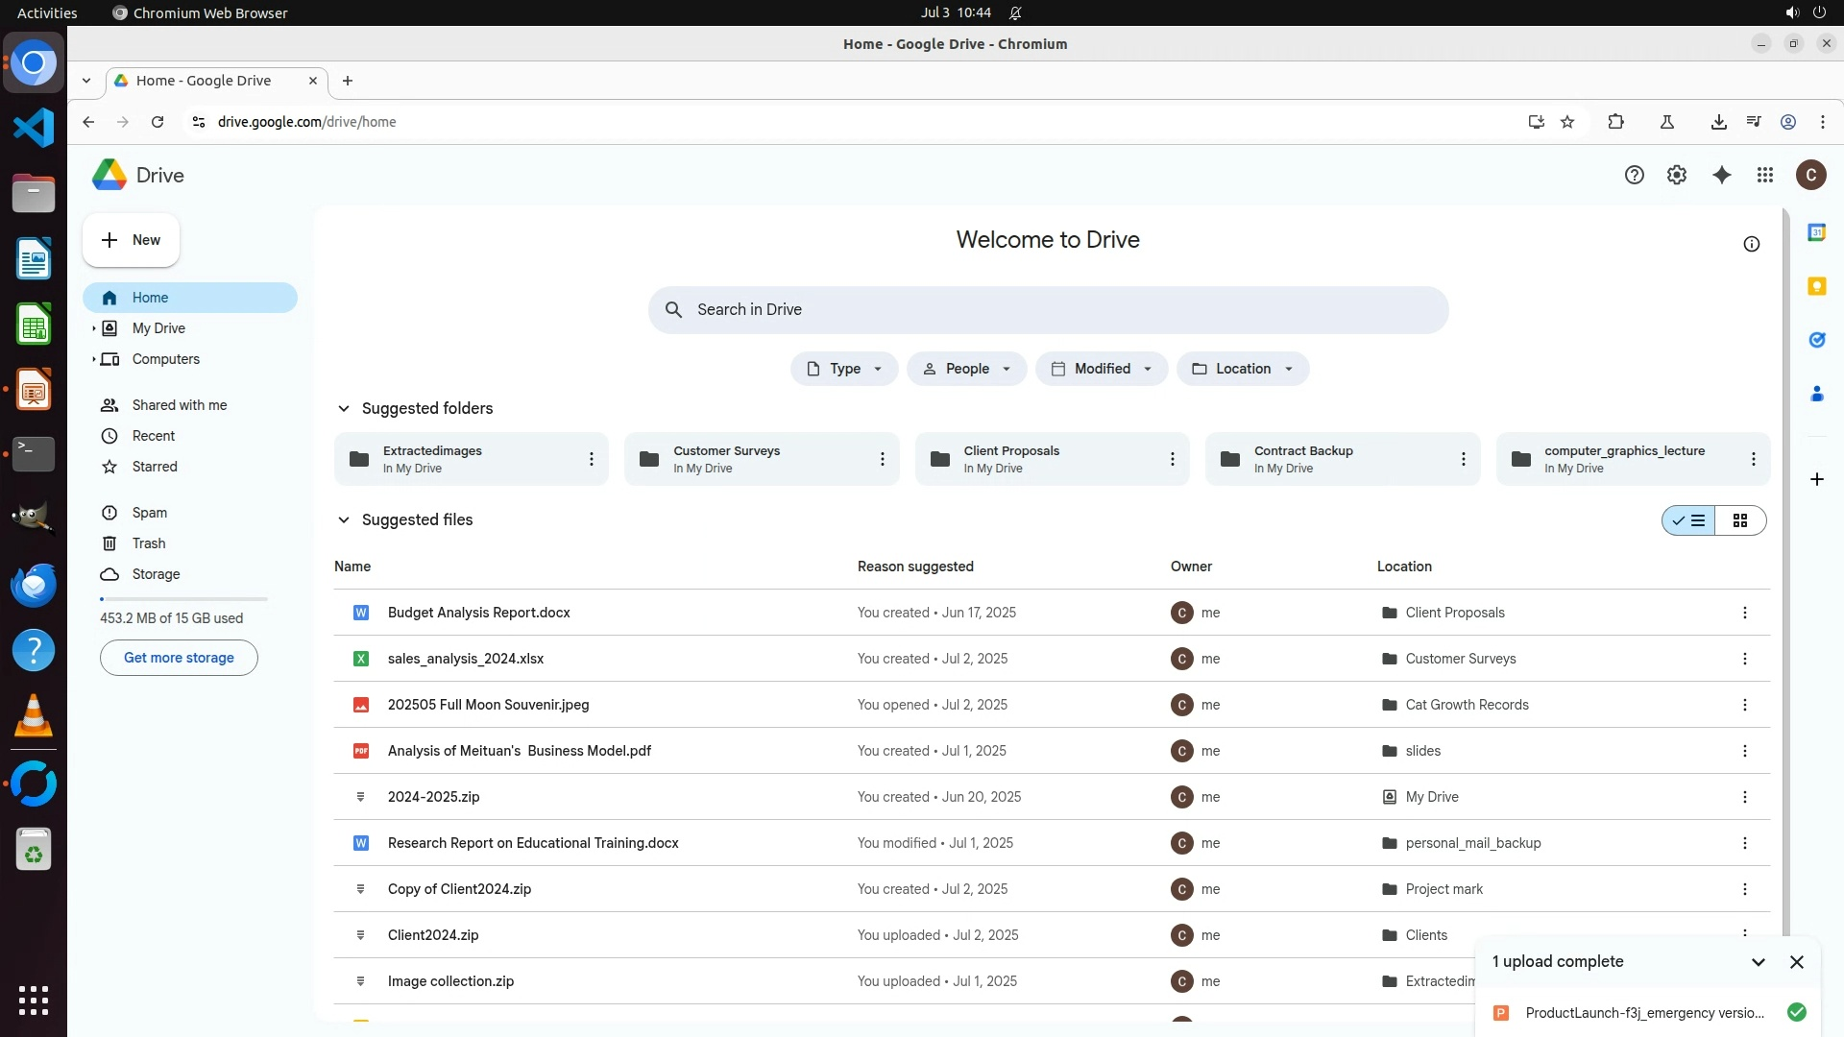Click the view details info icon
The image size is (1844, 1037).
[x=1751, y=244]
